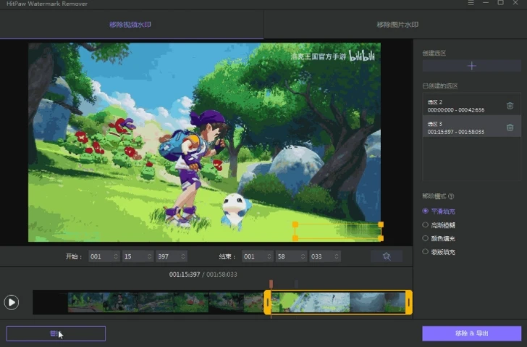Adjust stepper of end milliseconds field 033
This screenshot has height=347, width=527.
(x=336, y=256)
